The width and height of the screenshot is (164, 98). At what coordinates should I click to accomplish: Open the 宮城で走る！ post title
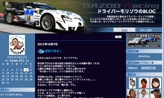click(x=53, y=51)
